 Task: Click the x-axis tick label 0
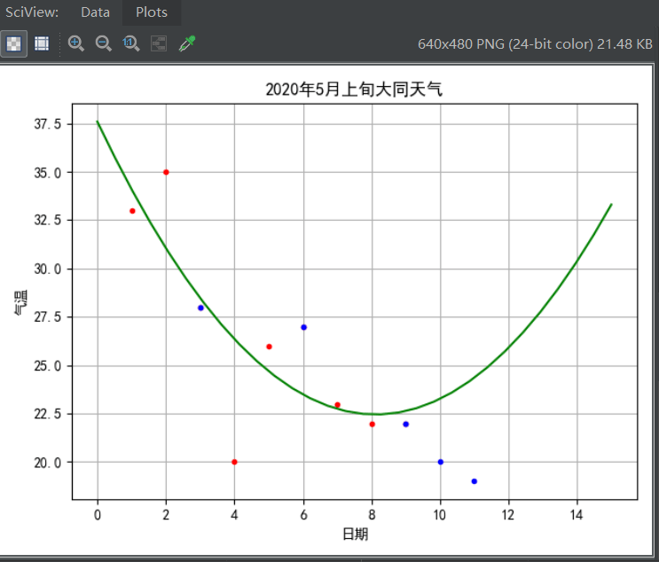tap(98, 514)
